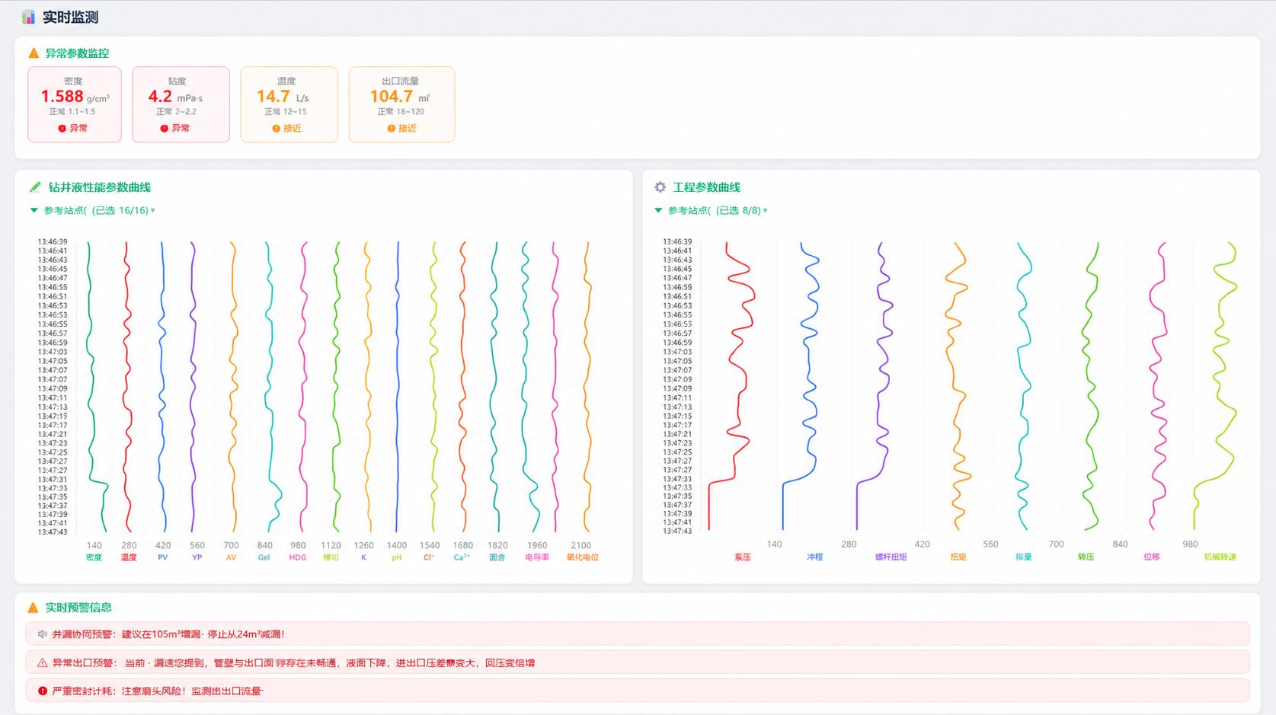Toggle the 泵压 legend label under chart
This screenshot has width=1276, height=715.
pos(743,557)
